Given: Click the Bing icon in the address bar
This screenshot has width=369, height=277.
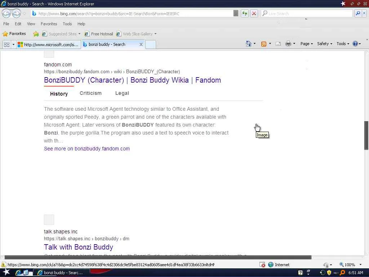Looking at the screenshot, I should (34, 14).
